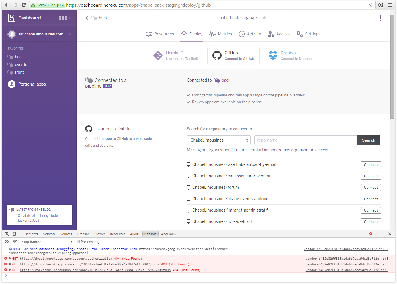397x284 pixels.
Task: Go to the Activity tab
Action: [250, 34]
